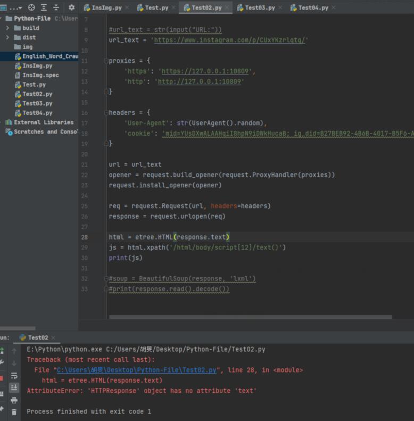Click the editor horizontal scrollbar
This screenshot has height=421, width=414.
pyautogui.click(x=250, y=317)
